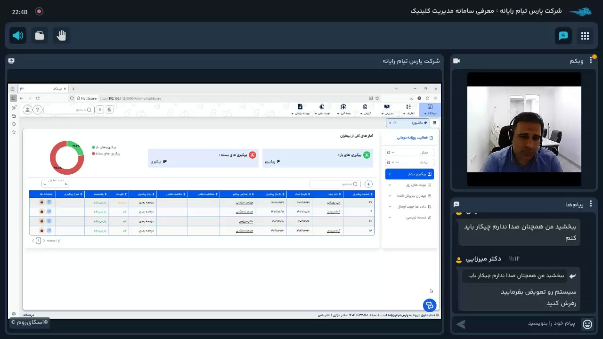Go to page 1 in pagination
This screenshot has width=603, height=339.
39,241
